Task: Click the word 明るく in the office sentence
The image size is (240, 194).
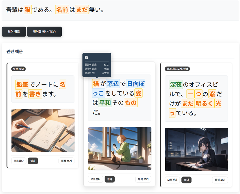Action: pyautogui.click(x=204, y=103)
